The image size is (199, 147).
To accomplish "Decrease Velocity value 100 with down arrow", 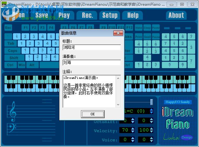I will (151, 131).
